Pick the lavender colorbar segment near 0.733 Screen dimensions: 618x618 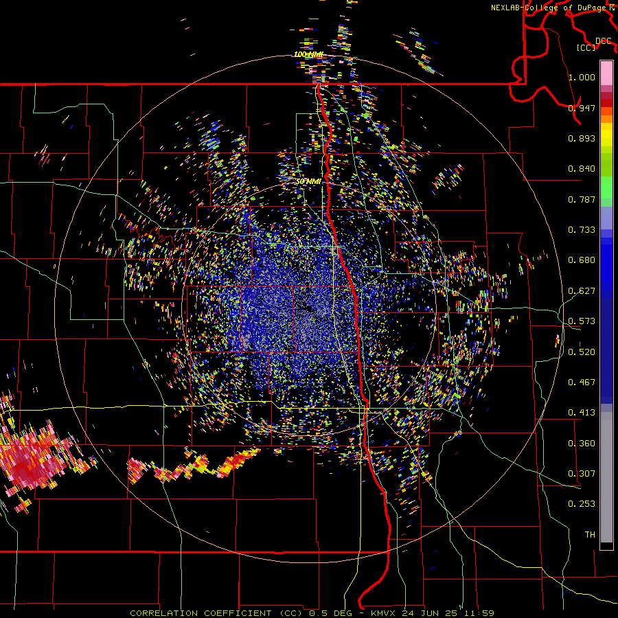[606, 218]
